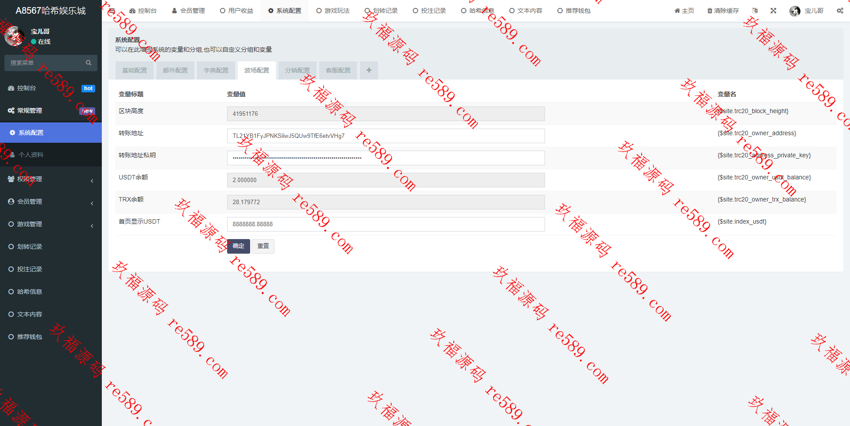This screenshot has height=426, width=850.
Task: Click the search magnifier icon in sidebar
Action: 89,63
